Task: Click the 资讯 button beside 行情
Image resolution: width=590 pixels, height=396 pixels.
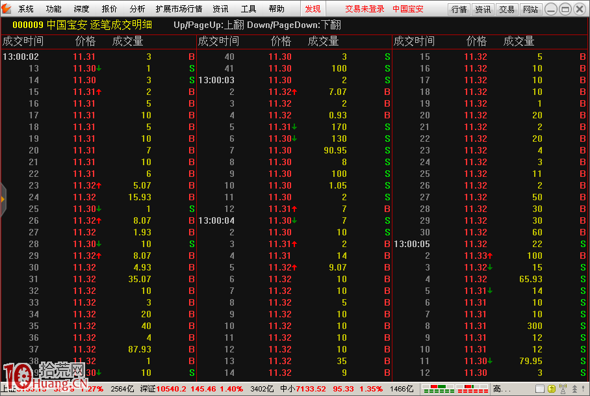Action: click(483, 9)
